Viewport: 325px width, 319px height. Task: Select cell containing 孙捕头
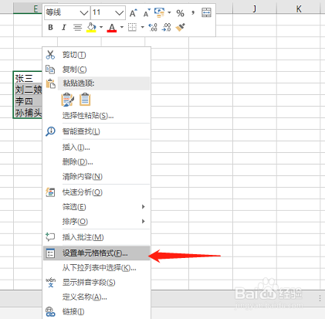[28, 112]
